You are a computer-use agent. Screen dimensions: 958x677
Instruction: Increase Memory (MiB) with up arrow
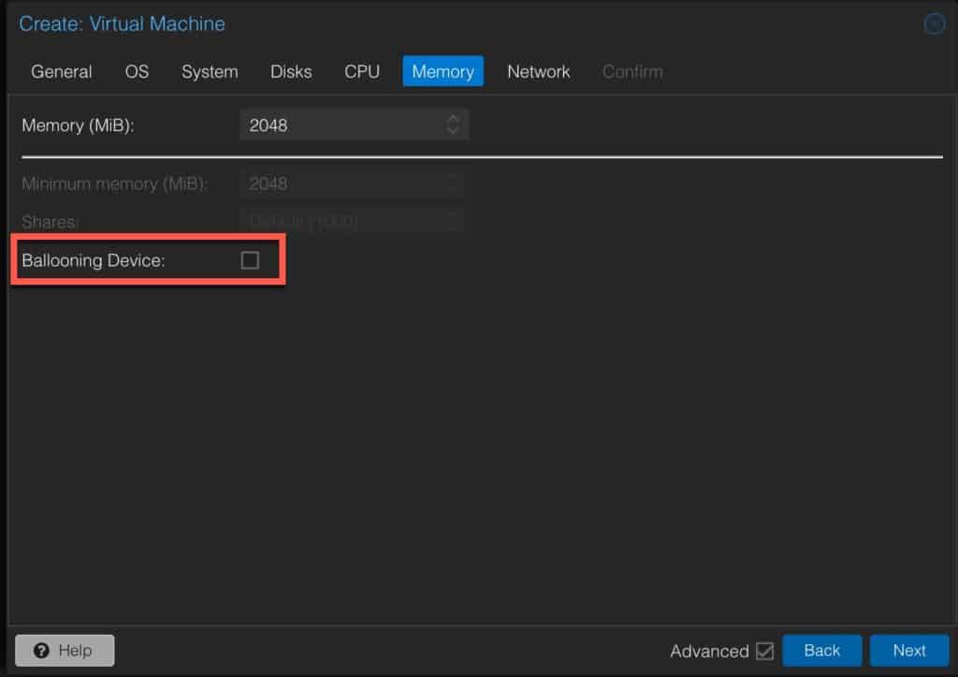pyautogui.click(x=453, y=119)
